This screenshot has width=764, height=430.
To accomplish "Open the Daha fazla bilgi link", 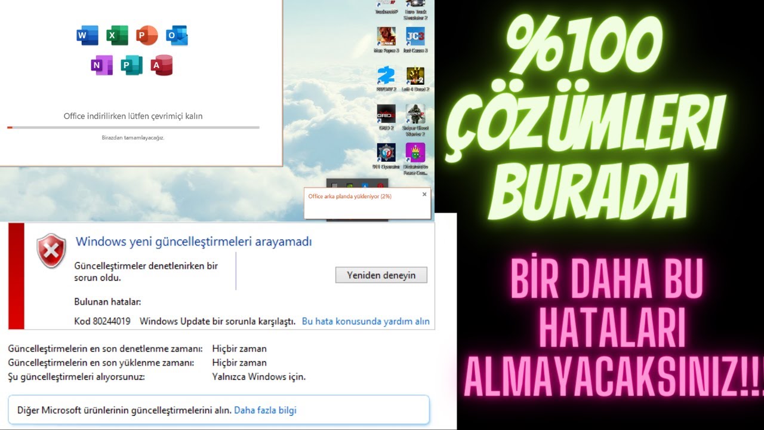I will [x=265, y=410].
